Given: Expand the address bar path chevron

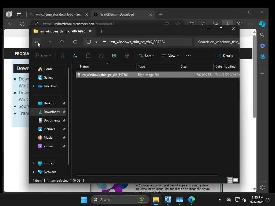Looking at the screenshot, I should click(x=97, y=42).
